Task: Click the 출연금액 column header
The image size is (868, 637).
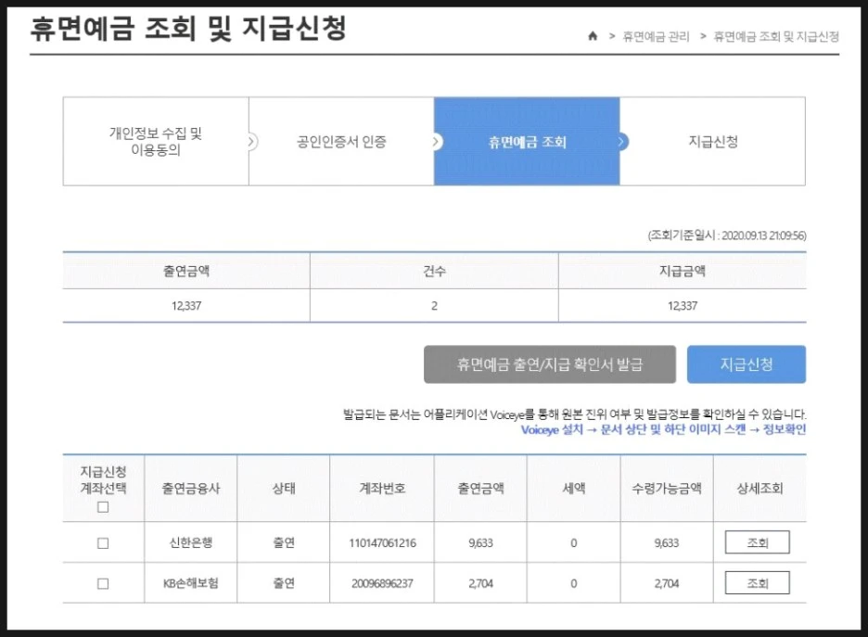Action: (x=185, y=270)
